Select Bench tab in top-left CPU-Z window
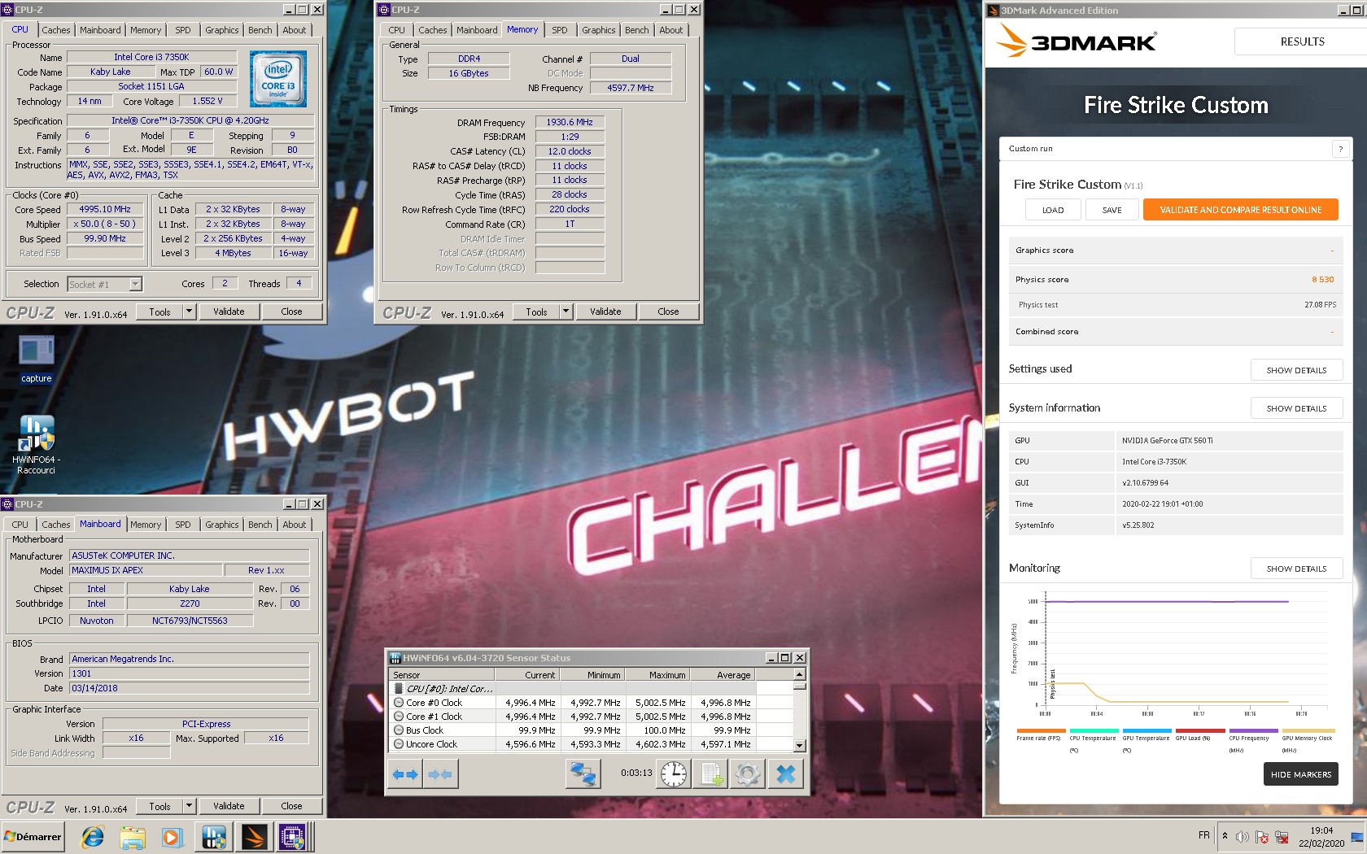The image size is (1367, 854). tap(260, 30)
